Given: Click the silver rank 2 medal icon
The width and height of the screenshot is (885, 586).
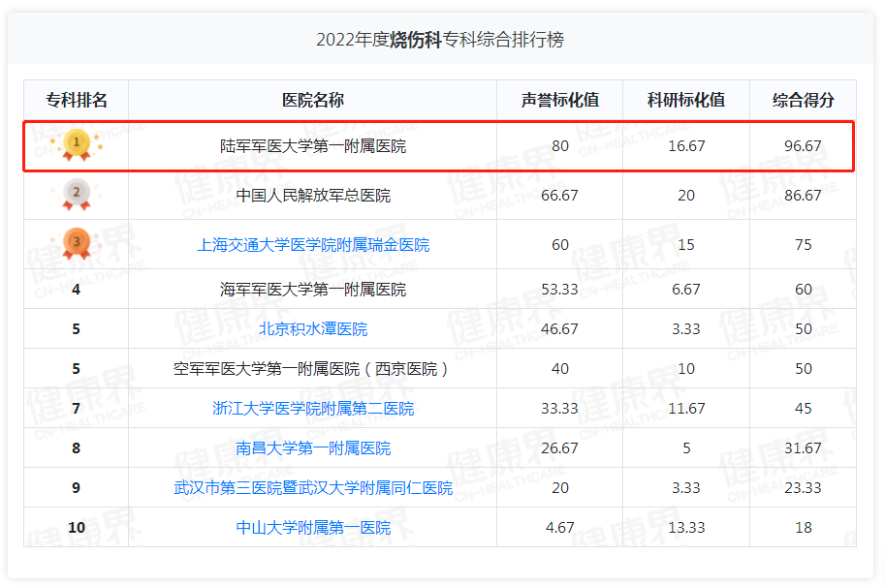Looking at the screenshot, I should click(77, 195).
